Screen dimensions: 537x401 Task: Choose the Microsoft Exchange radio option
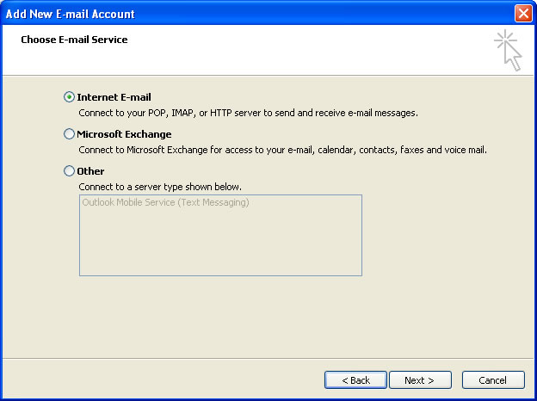tap(69, 134)
